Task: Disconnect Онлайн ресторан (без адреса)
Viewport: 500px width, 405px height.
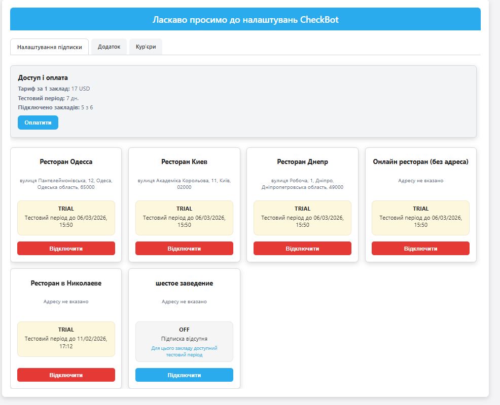Action: (x=420, y=248)
